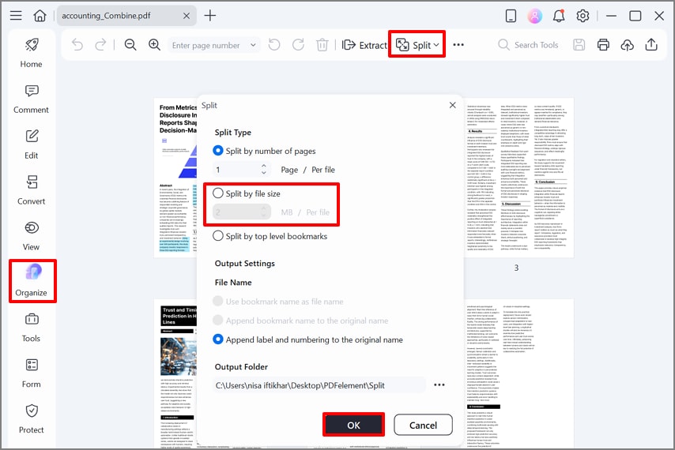The width and height of the screenshot is (675, 450).
Task: Open a new tab with plus
Action: (210, 16)
